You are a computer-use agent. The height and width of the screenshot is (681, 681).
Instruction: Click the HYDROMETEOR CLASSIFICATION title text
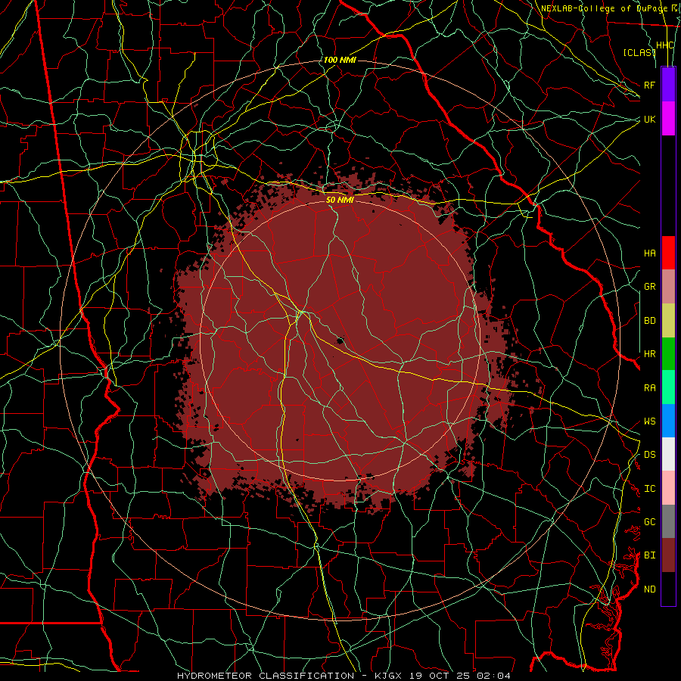(266, 676)
